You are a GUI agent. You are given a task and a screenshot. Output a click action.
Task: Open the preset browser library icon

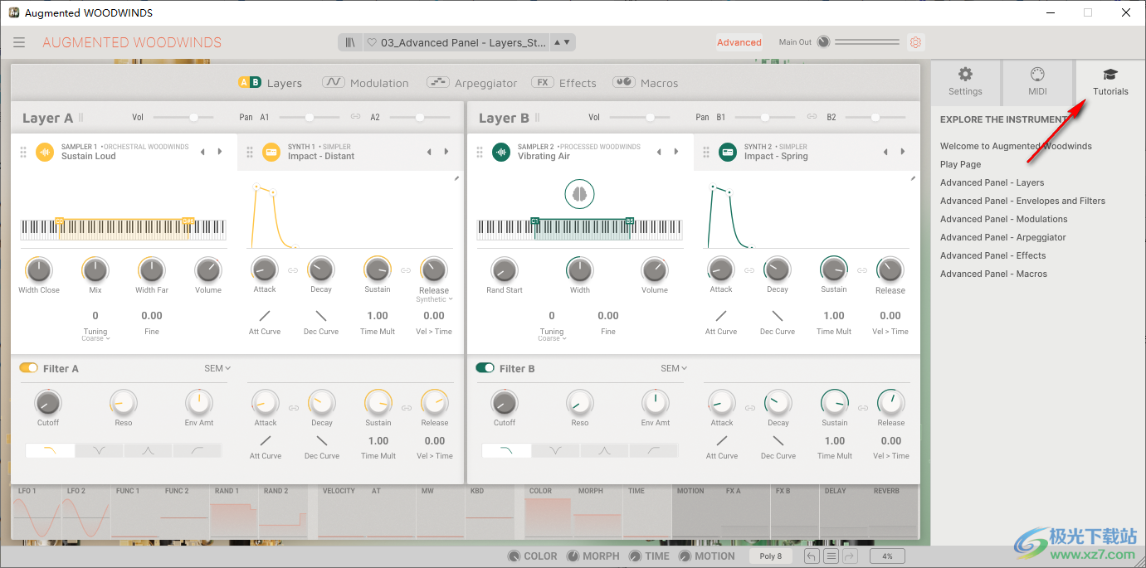point(350,42)
